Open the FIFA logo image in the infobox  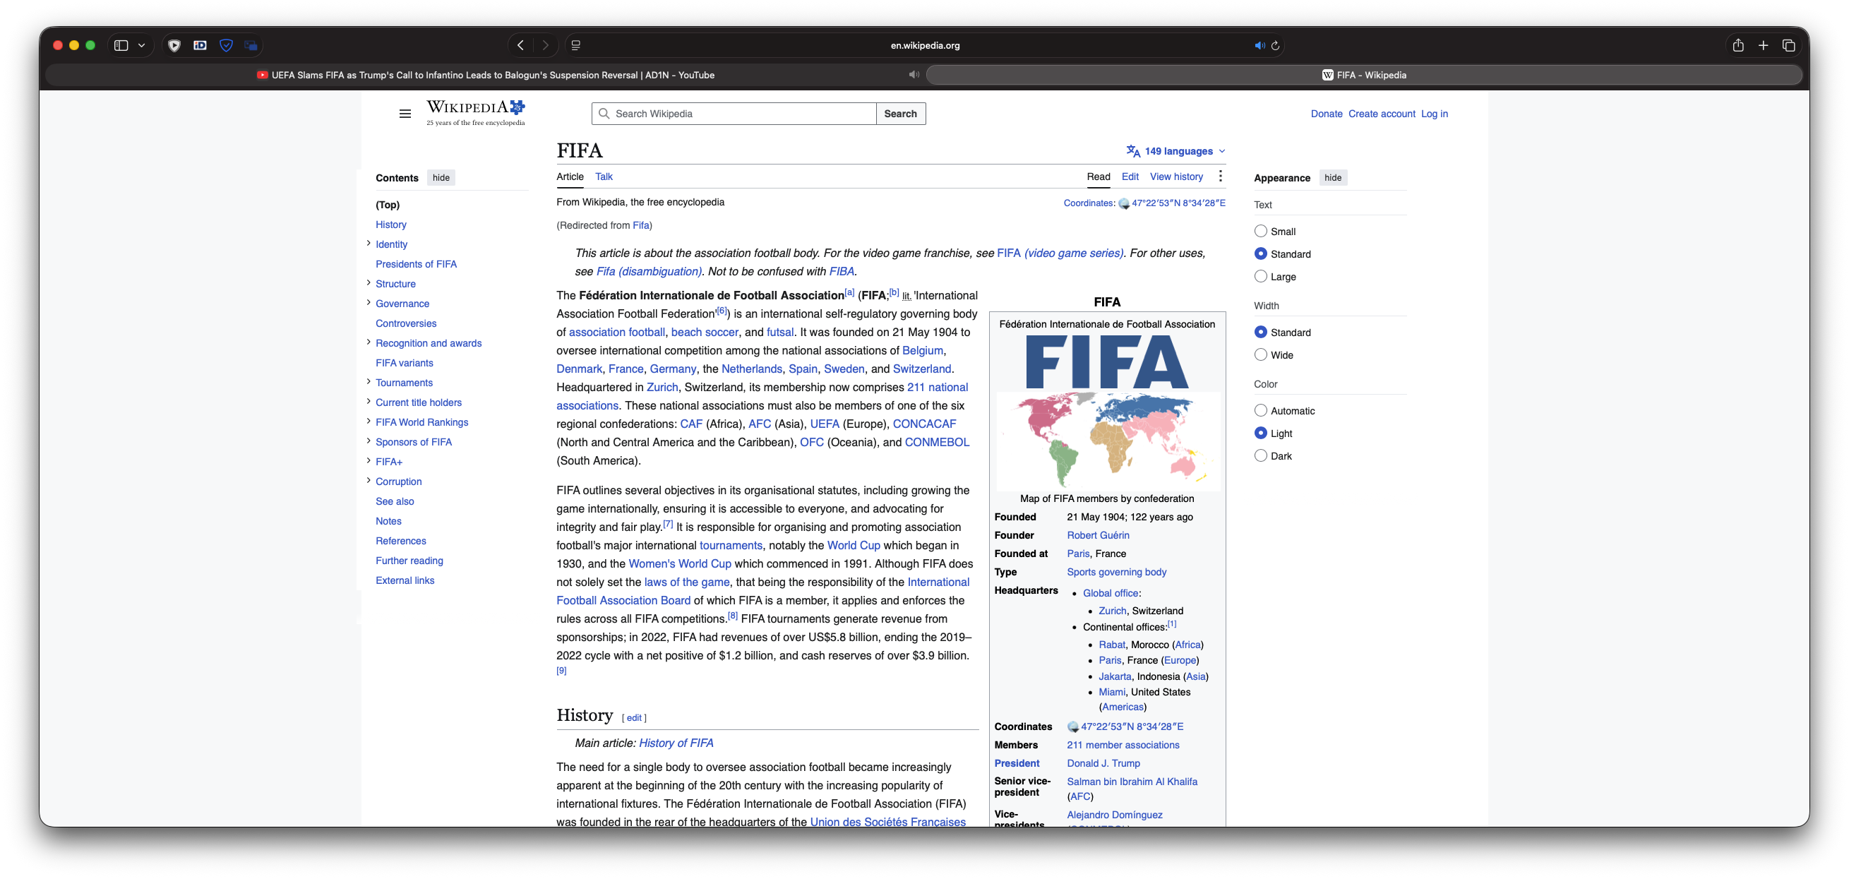[x=1107, y=361]
